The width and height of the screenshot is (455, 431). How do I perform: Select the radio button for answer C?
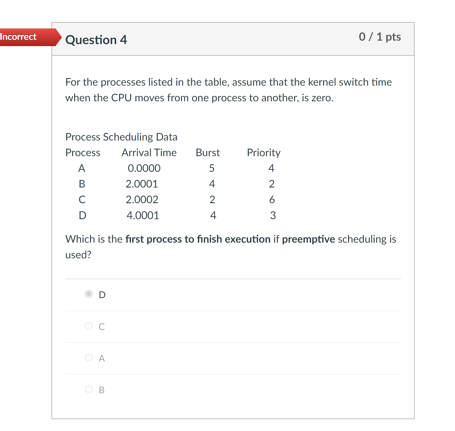pyautogui.click(x=89, y=326)
